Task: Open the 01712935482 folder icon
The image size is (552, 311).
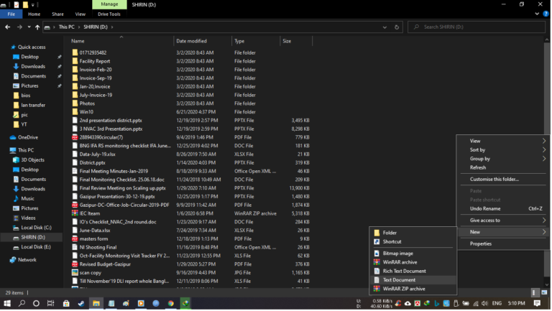Action: (x=75, y=52)
